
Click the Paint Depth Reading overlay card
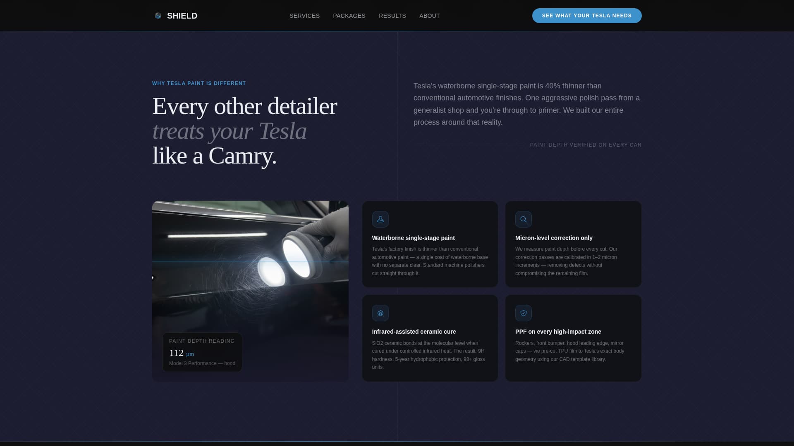(202, 352)
